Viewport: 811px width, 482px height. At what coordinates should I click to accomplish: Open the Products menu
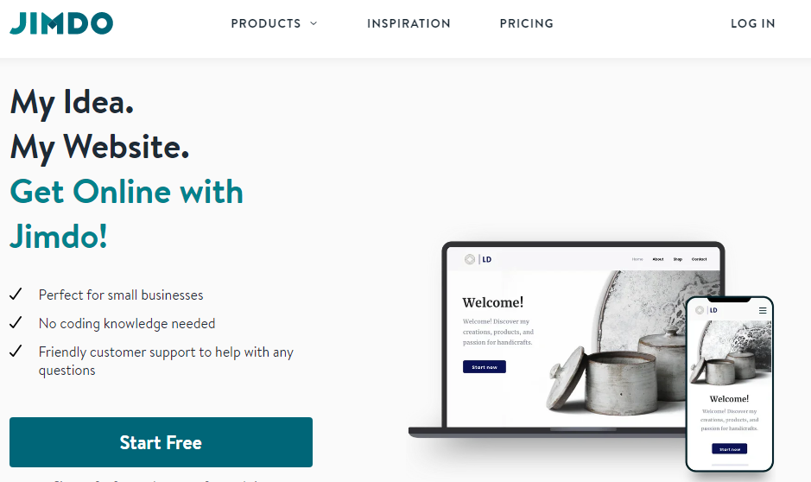coord(266,23)
